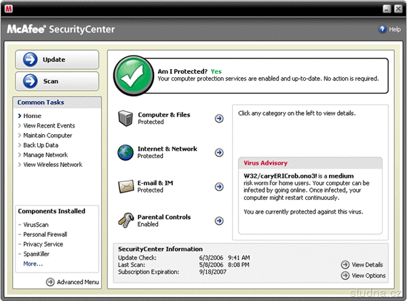Viewport: 407px width, 301px height.
Task: Open View Wireless Network task
Action: 53,165
